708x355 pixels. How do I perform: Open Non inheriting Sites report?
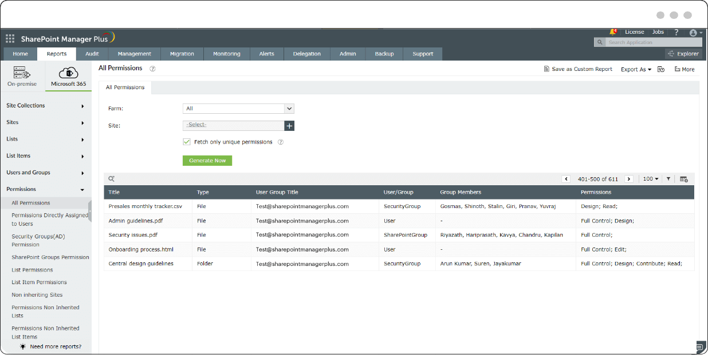(x=37, y=295)
